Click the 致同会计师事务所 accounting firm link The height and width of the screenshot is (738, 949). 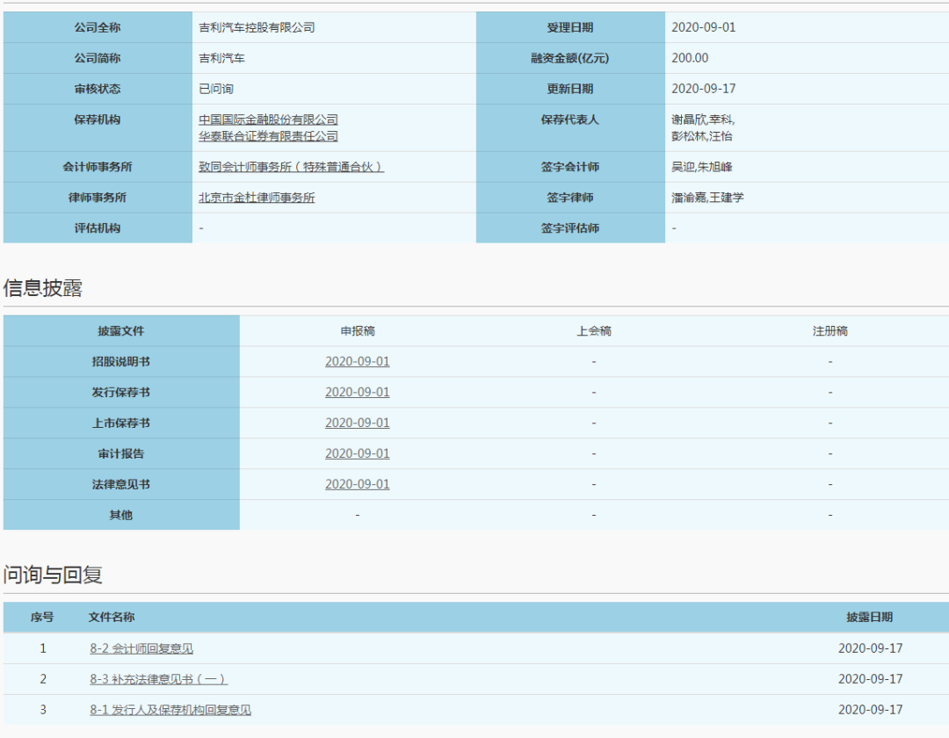point(291,167)
